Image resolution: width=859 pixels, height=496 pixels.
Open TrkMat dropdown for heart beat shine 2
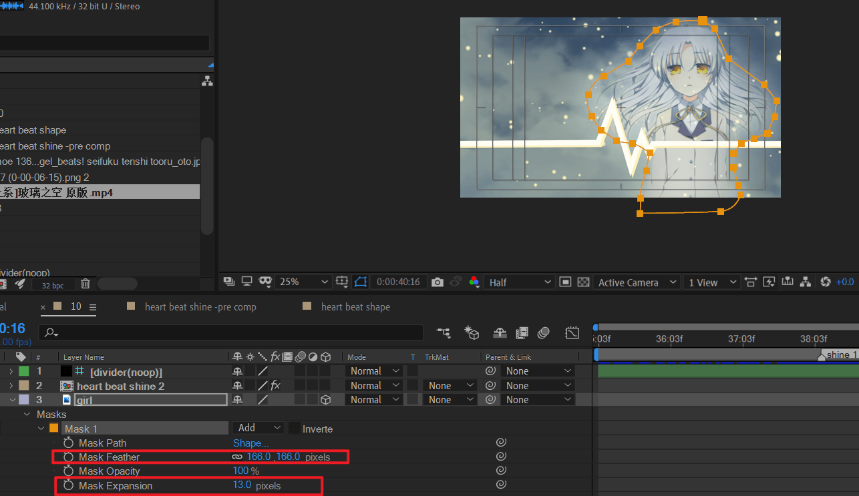[x=450, y=386]
